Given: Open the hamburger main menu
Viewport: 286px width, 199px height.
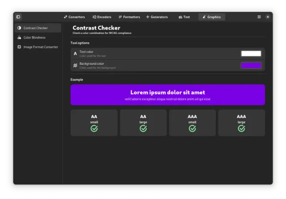Looking at the screenshot, I should click(259, 17).
